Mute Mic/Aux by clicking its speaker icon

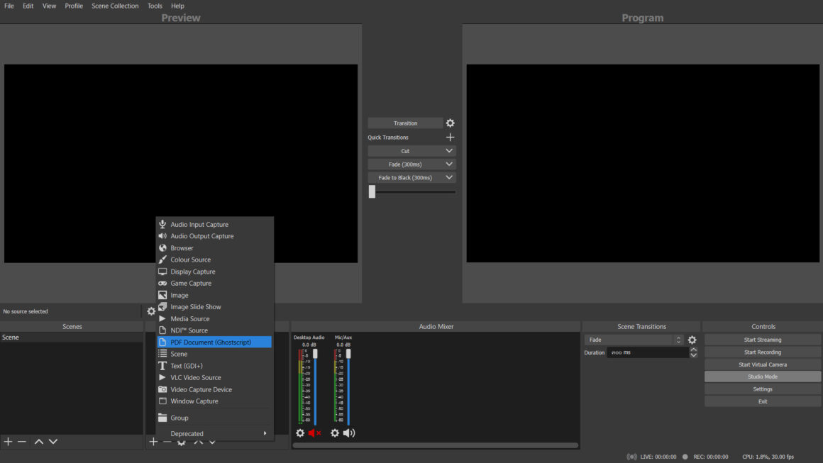(349, 433)
